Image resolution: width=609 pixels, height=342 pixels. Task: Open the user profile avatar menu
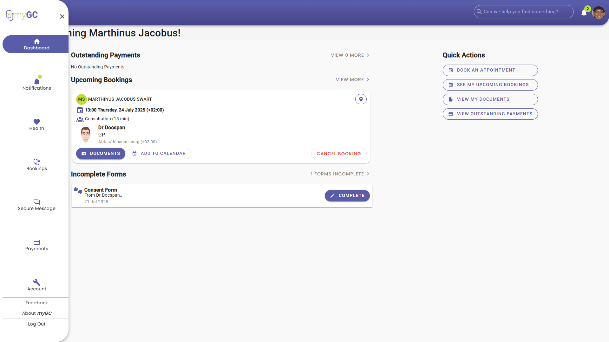click(598, 13)
